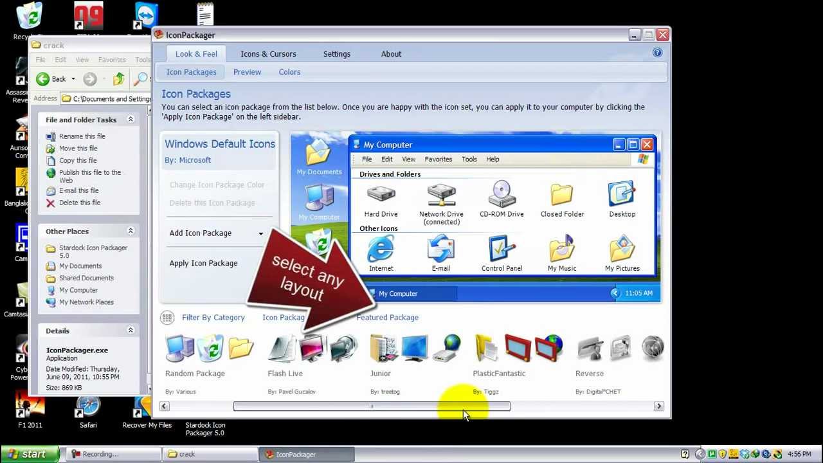Image resolution: width=823 pixels, height=463 pixels.
Task: Open File menu in crack window
Action: pyautogui.click(x=41, y=60)
